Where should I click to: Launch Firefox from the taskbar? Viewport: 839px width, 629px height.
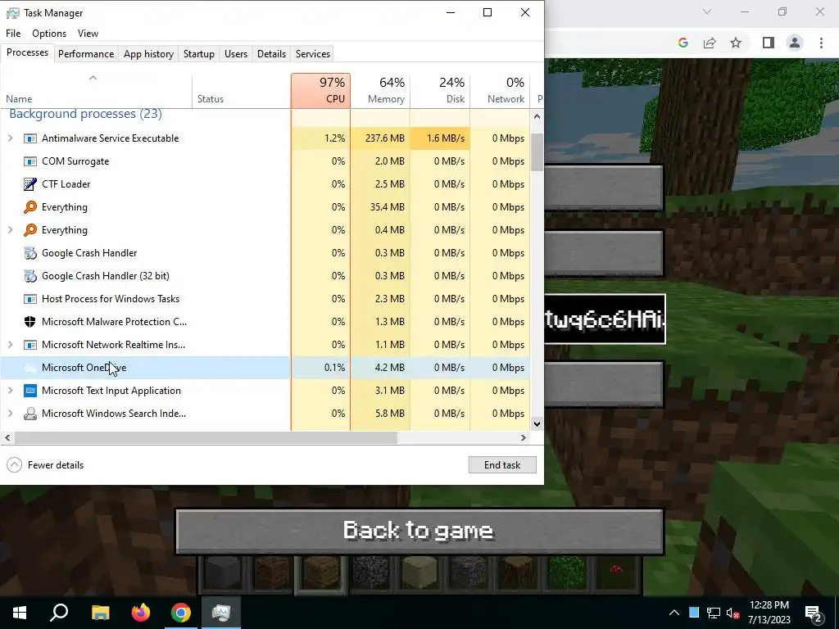pos(141,613)
